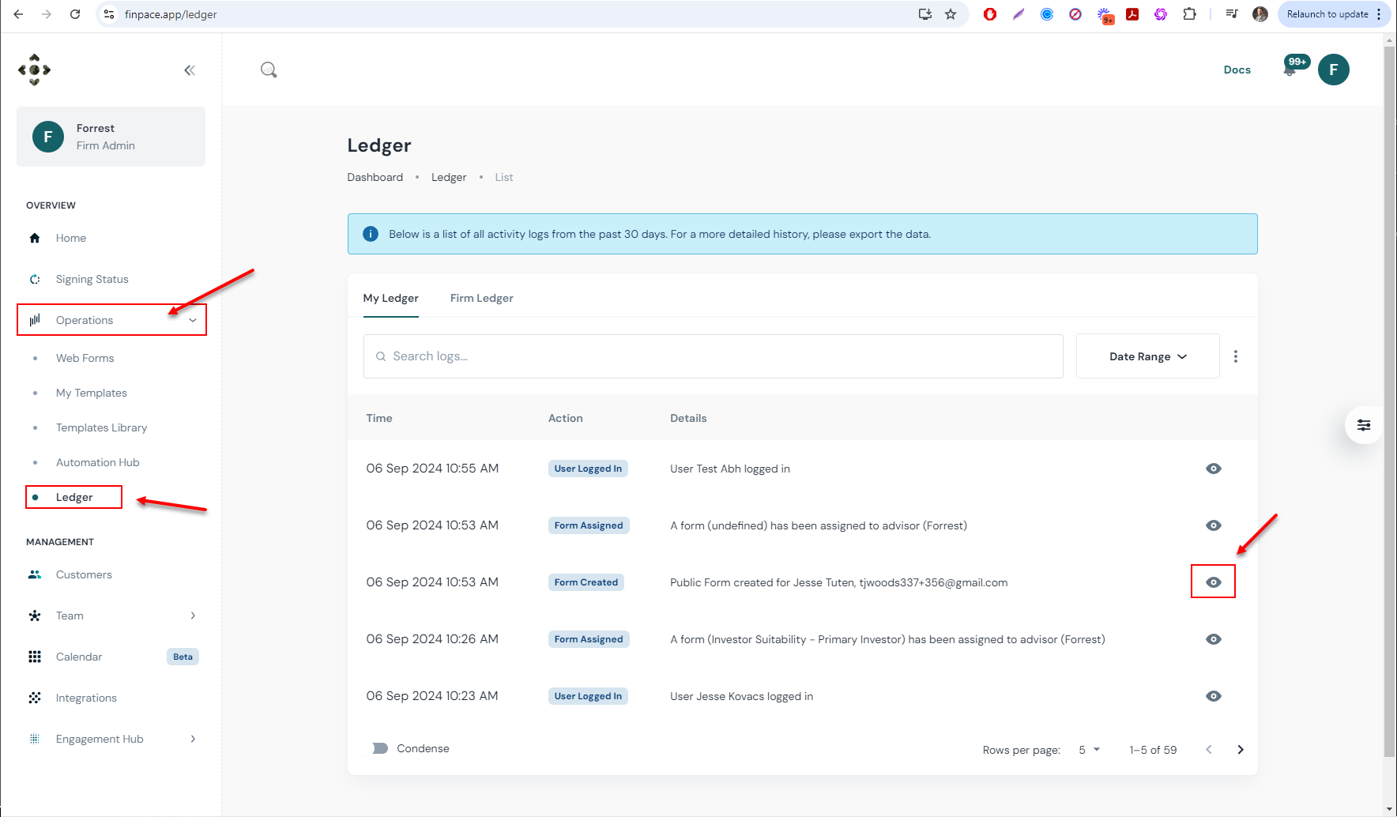The image size is (1397, 817).
Task: Click page vertical scrollbar
Action: 1390,403
